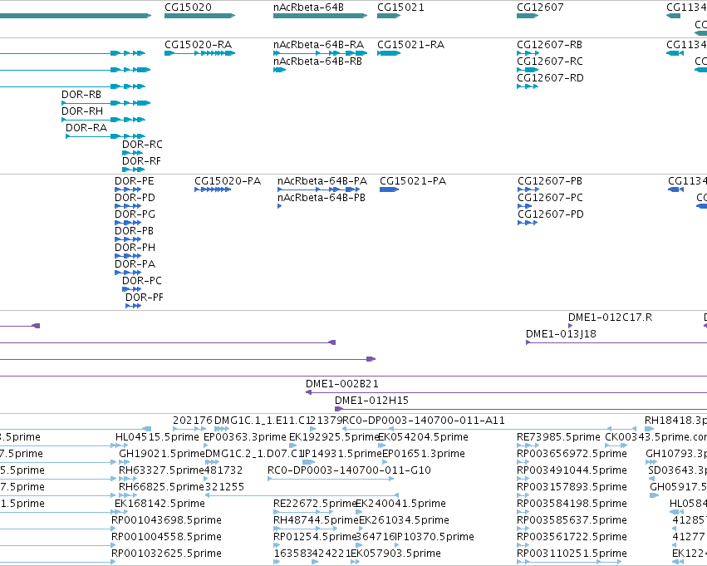The image size is (707, 566).
Task: Open the nAcRbeta-64B-PA protein label
Action: [x=322, y=181]
